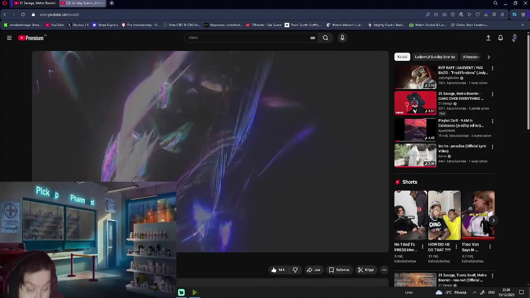Open the on-screen keyboard icon in search
The height and width of the screenshot is (298, 530).
[x=313, y=38]
